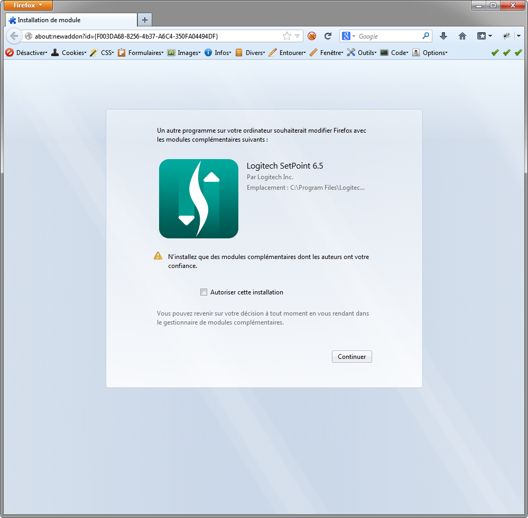Go back with the back arrow
Image resolution: width=528 pixels, height=518 pixels.
coord(14,36)
